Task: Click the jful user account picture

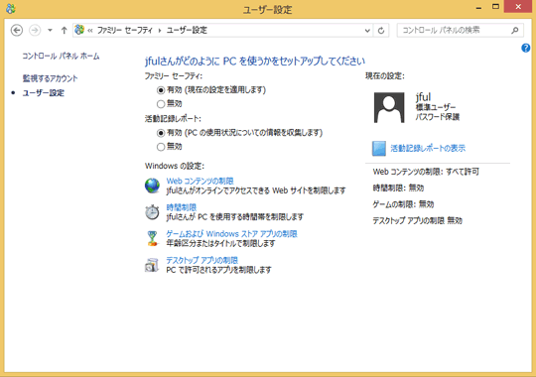Action: pyautogui.click(x=389, y=108)
